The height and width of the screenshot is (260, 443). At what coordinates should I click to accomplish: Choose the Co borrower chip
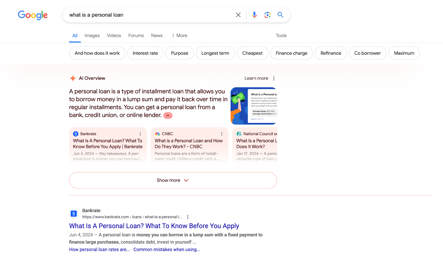pyautogui.click(x=368, y=53)
